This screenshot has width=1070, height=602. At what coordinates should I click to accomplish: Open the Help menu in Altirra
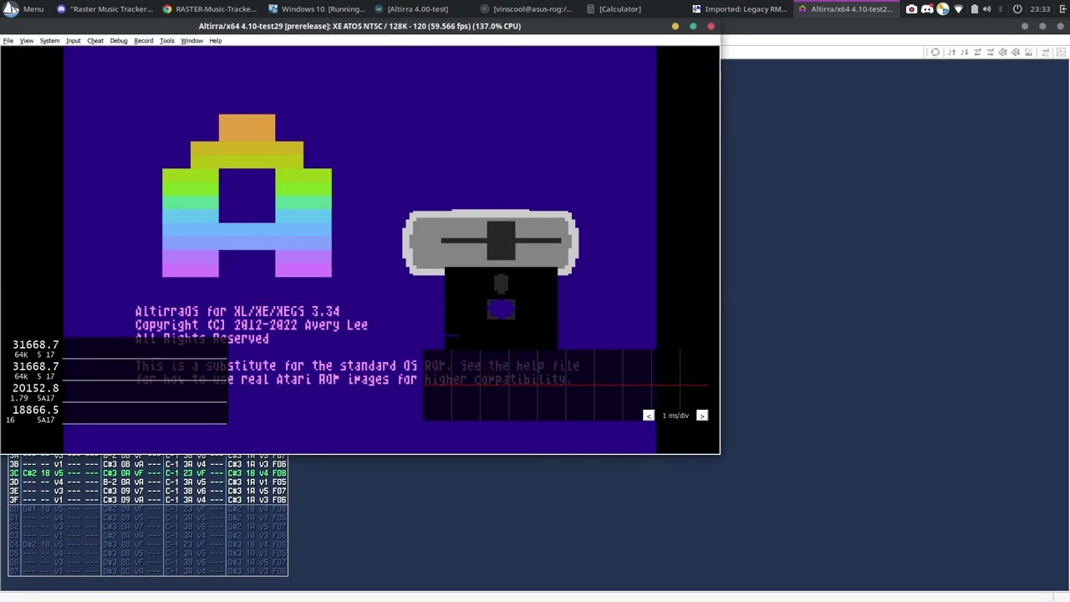[x=216, y=40]
